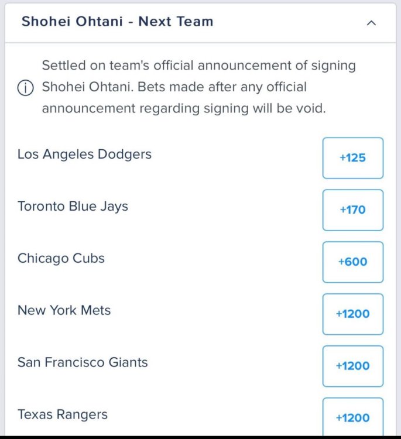Click the +170 odds value
401x439 pixels.
352,210
